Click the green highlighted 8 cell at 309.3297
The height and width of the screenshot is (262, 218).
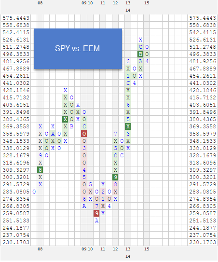click(x=40, y=170)
